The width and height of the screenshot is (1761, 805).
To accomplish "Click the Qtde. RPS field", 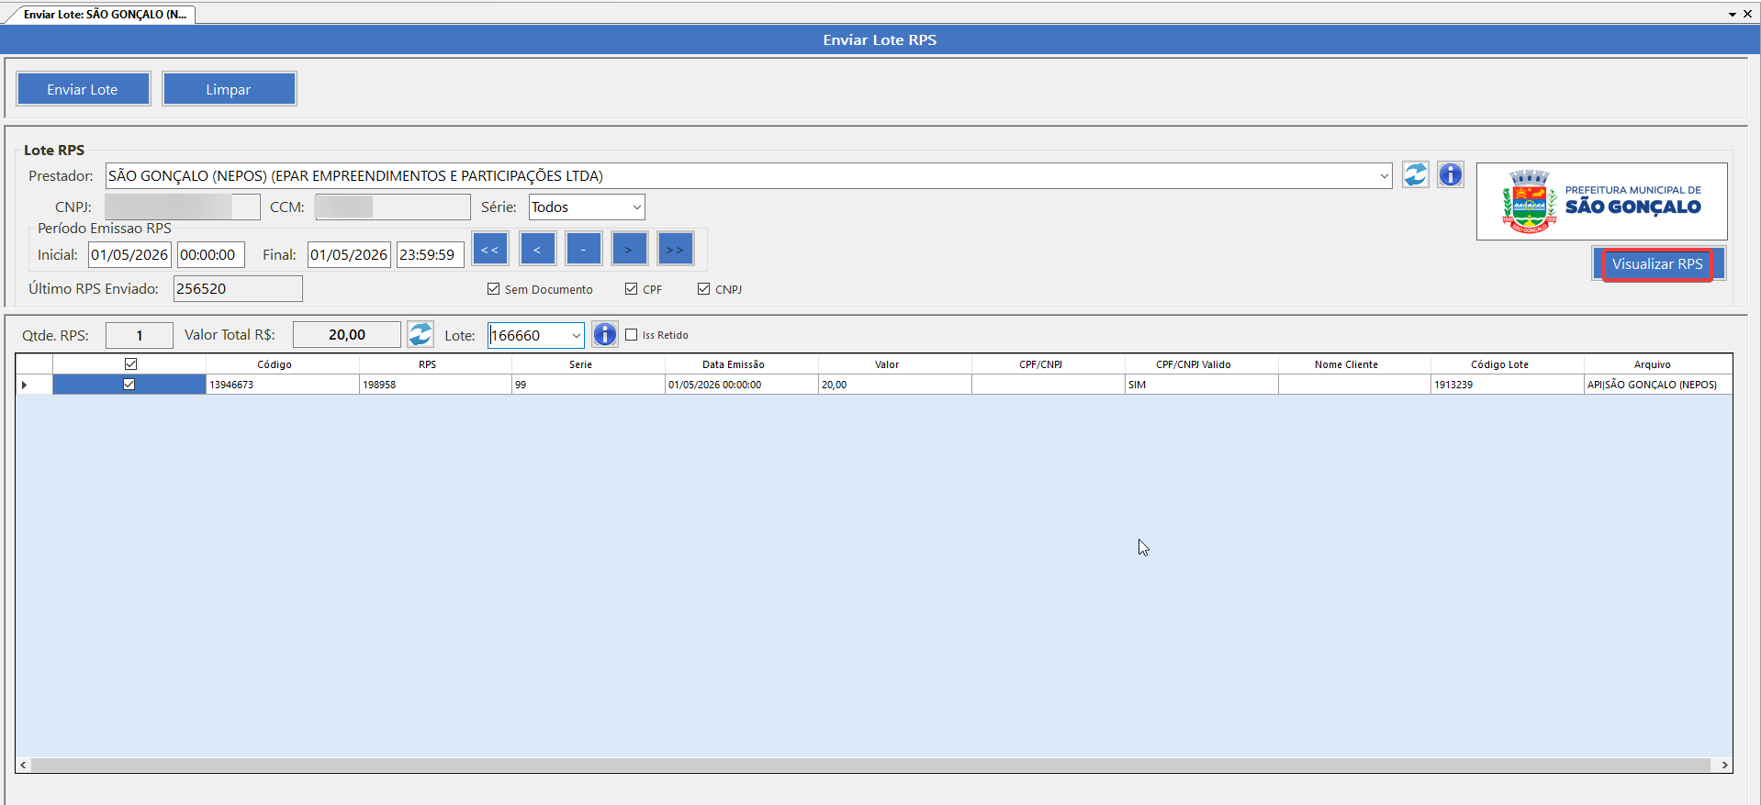I will click(140, 335).
